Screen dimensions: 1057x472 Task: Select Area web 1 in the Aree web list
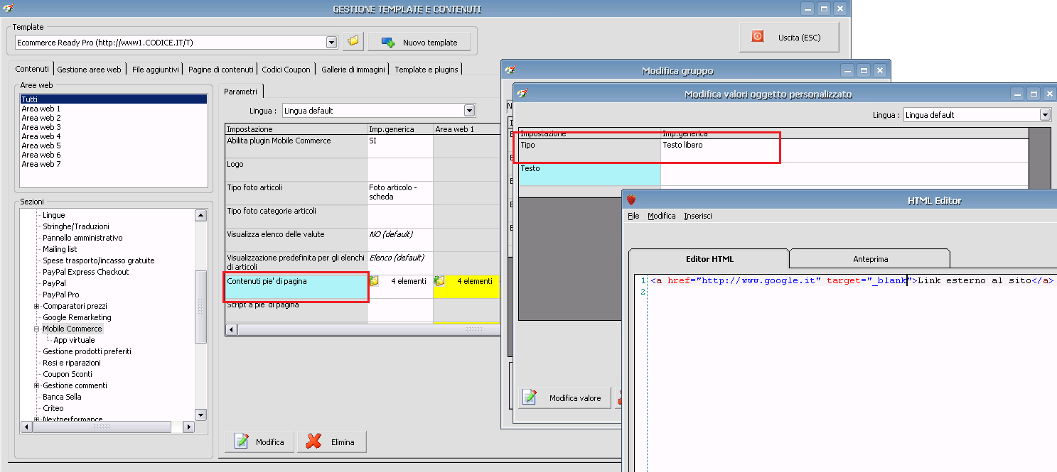[41, 109]
